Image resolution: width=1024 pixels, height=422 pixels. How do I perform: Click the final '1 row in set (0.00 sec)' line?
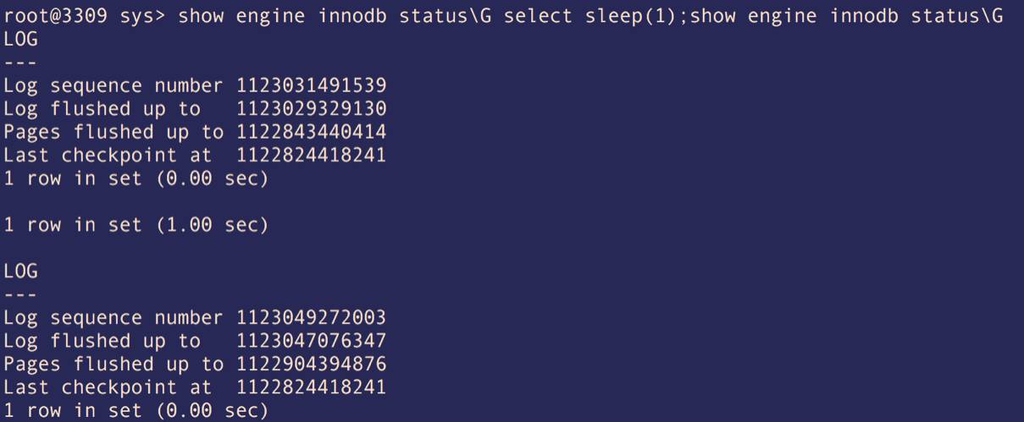pos(136,412)
